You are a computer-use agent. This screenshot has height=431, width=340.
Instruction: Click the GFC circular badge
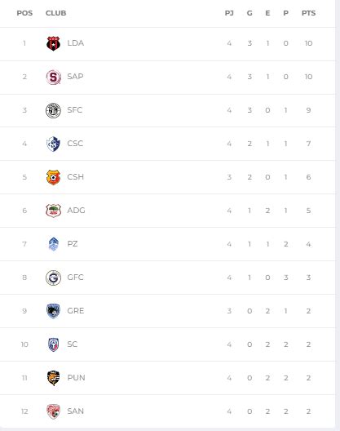click(53, 278)
